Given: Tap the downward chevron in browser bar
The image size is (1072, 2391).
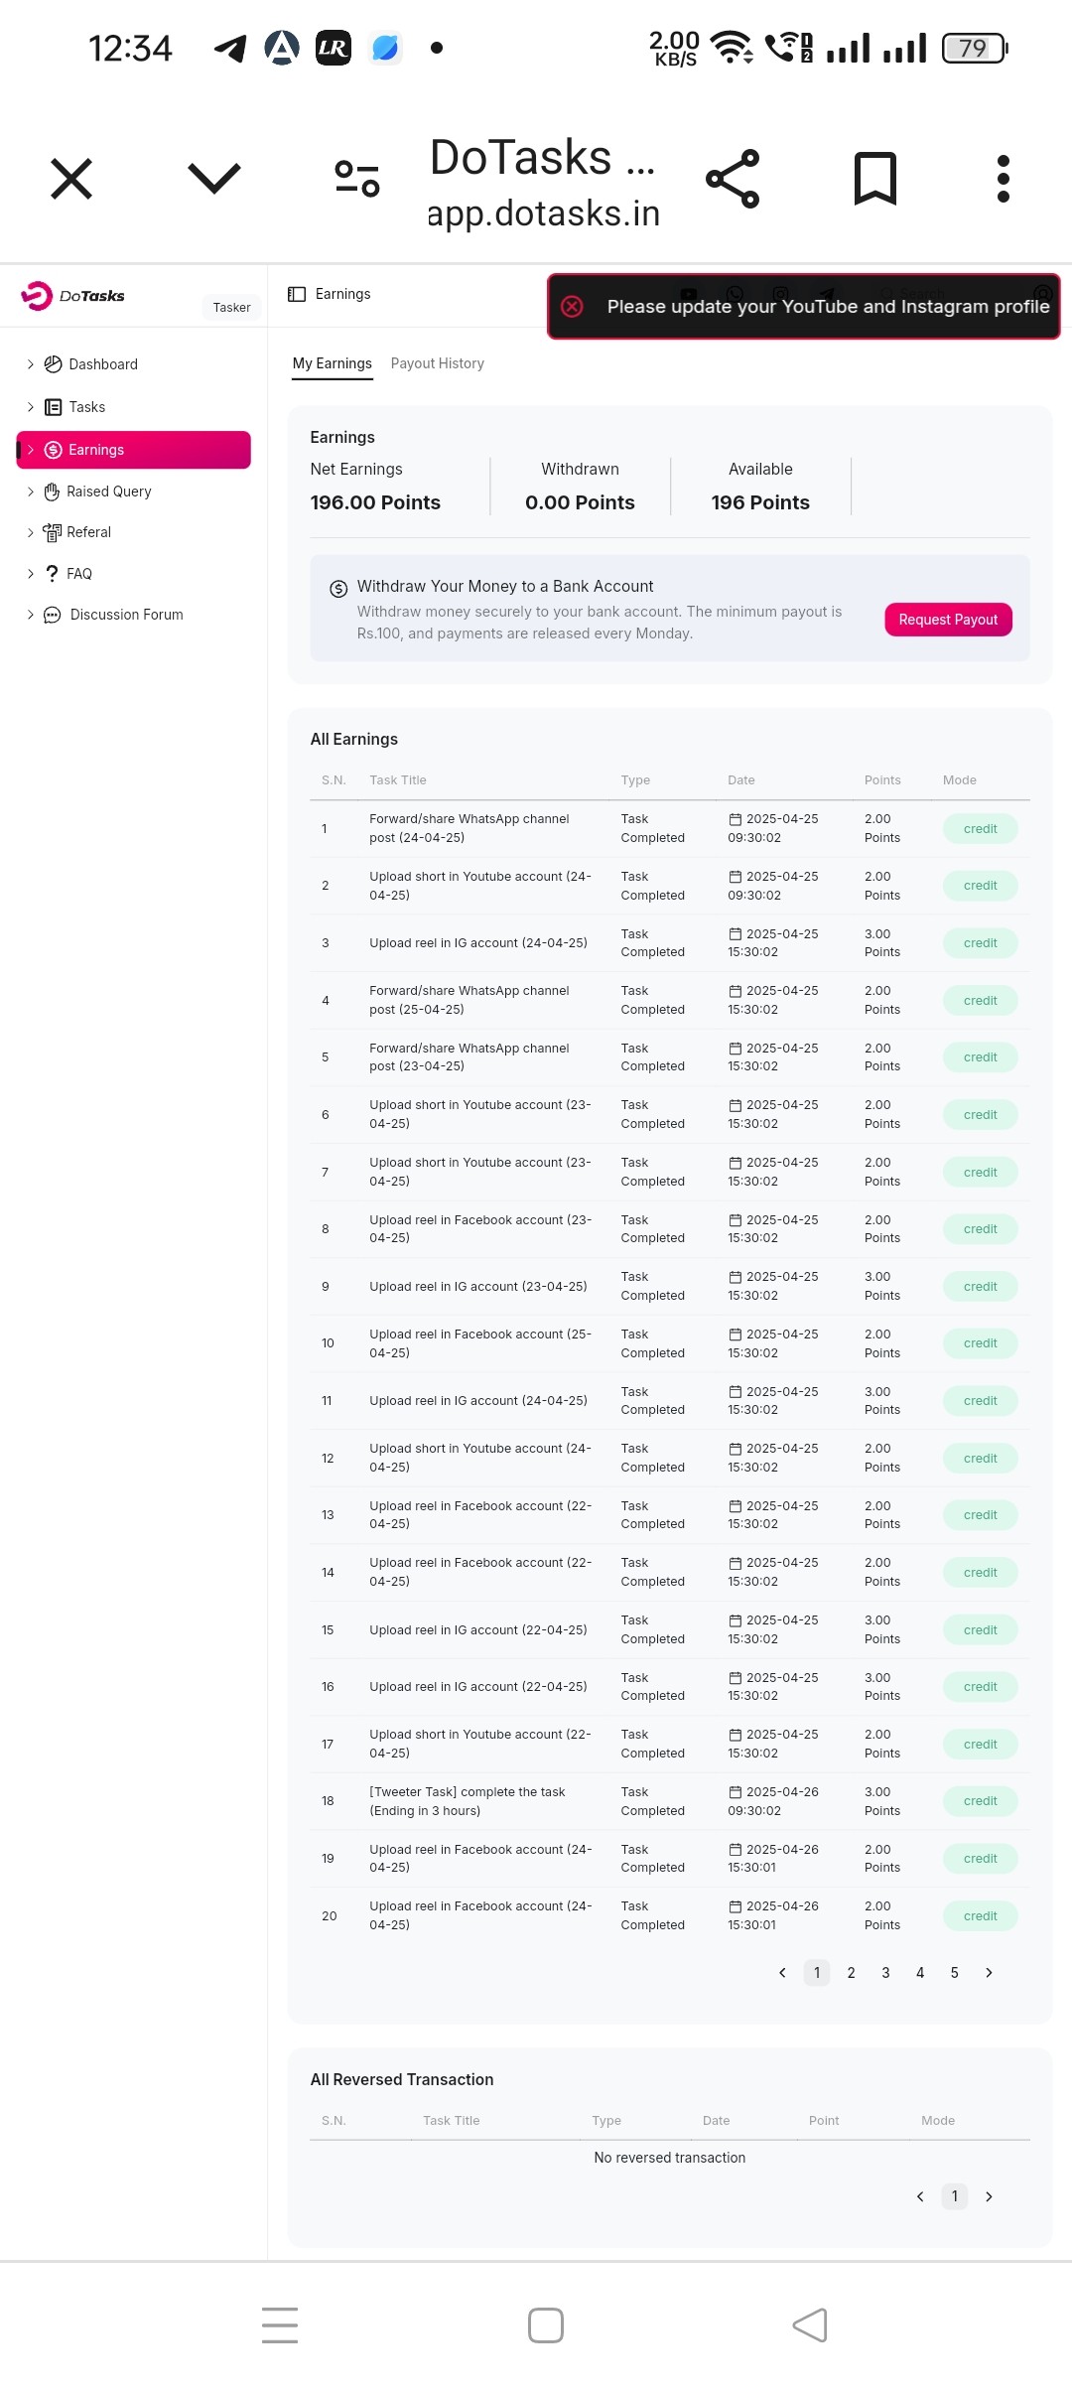Looking at the screenshot, I should 214,179.
